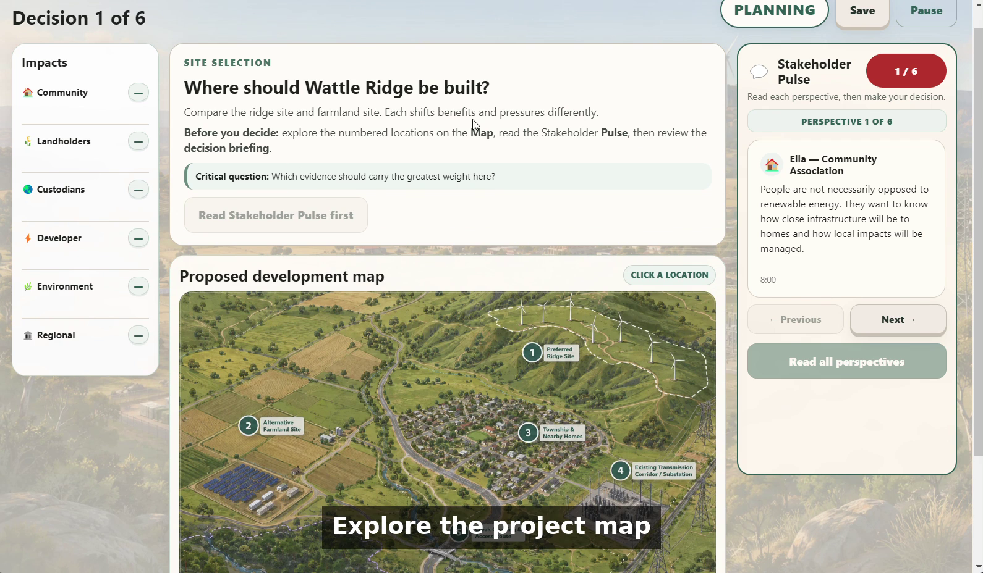Click the 1 / 6 progress counter
Image resolution: width=983 pixels, height=573 pixels.
click(x=906, y=71)
